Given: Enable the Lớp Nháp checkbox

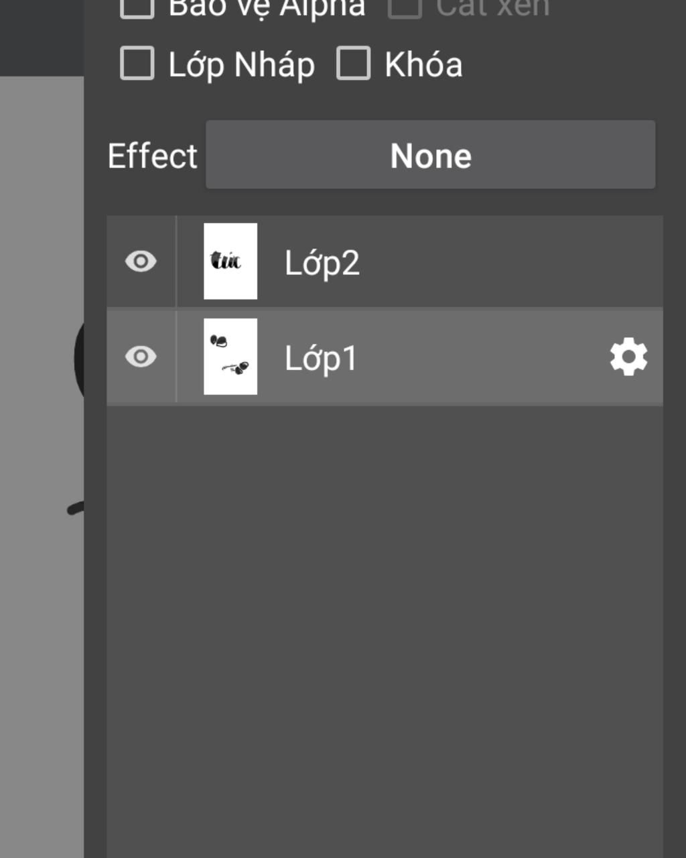Looking at the screenshot, I should [137, 63].
